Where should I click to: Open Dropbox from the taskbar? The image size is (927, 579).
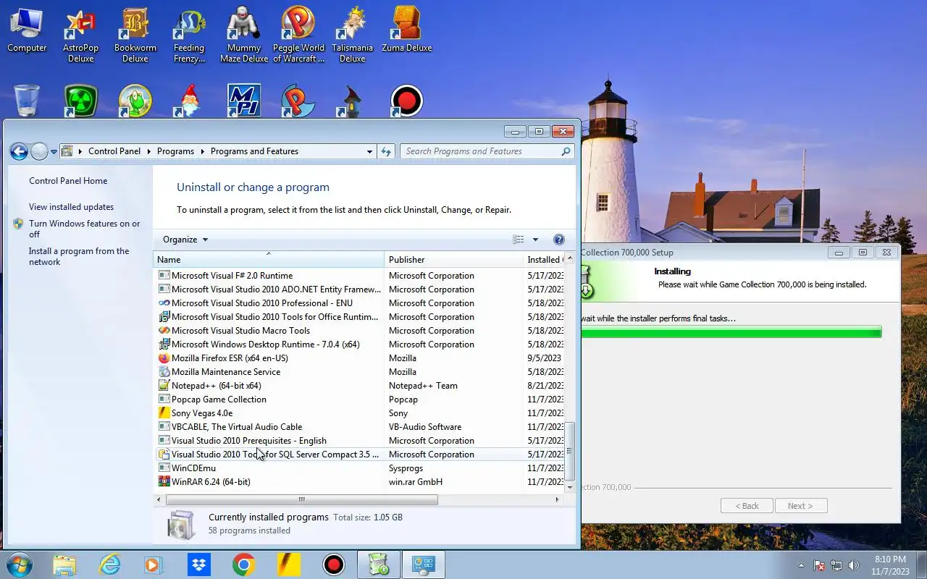pyautogui.click(x=198, y=565)
